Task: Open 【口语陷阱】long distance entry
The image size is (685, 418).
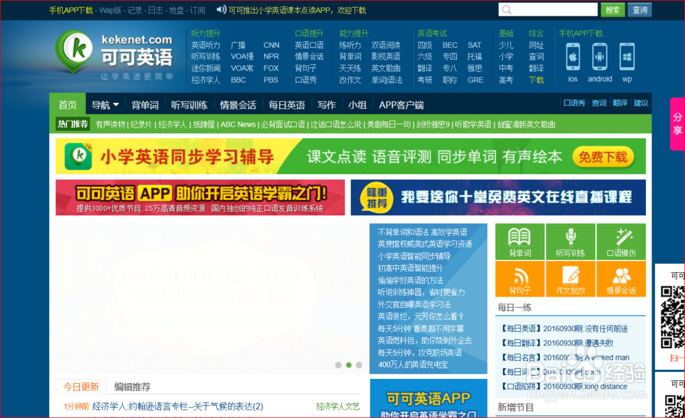Action: (x=564, y=386)
